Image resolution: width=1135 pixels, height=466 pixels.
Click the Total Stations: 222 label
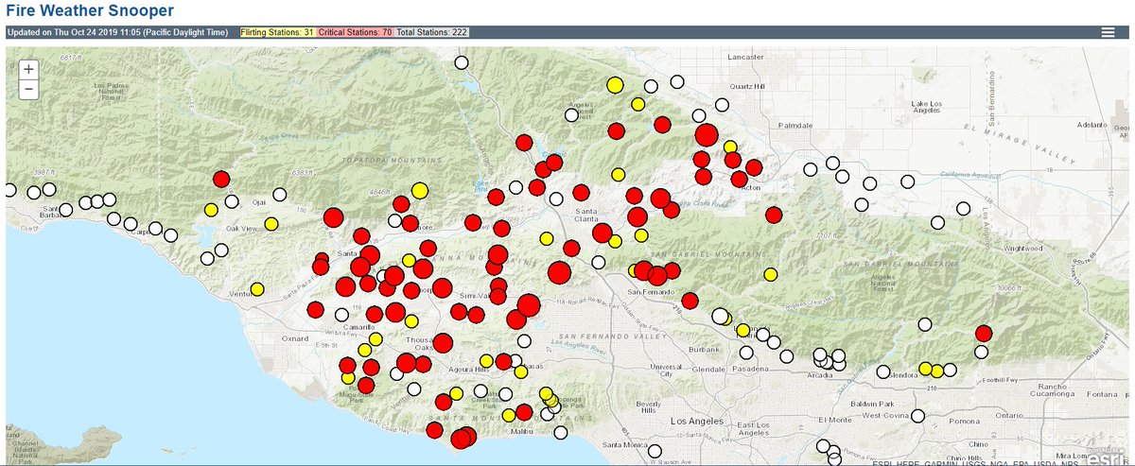point(431,32)
